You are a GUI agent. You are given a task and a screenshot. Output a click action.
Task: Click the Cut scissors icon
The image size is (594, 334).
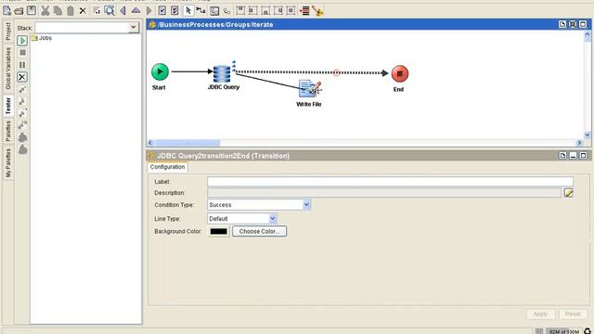click(45, 10)
